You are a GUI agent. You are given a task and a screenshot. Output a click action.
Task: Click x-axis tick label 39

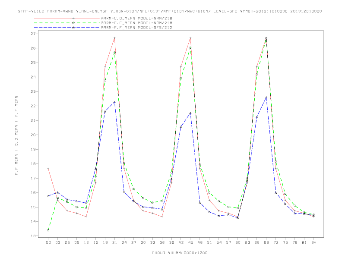coord(171,242)
